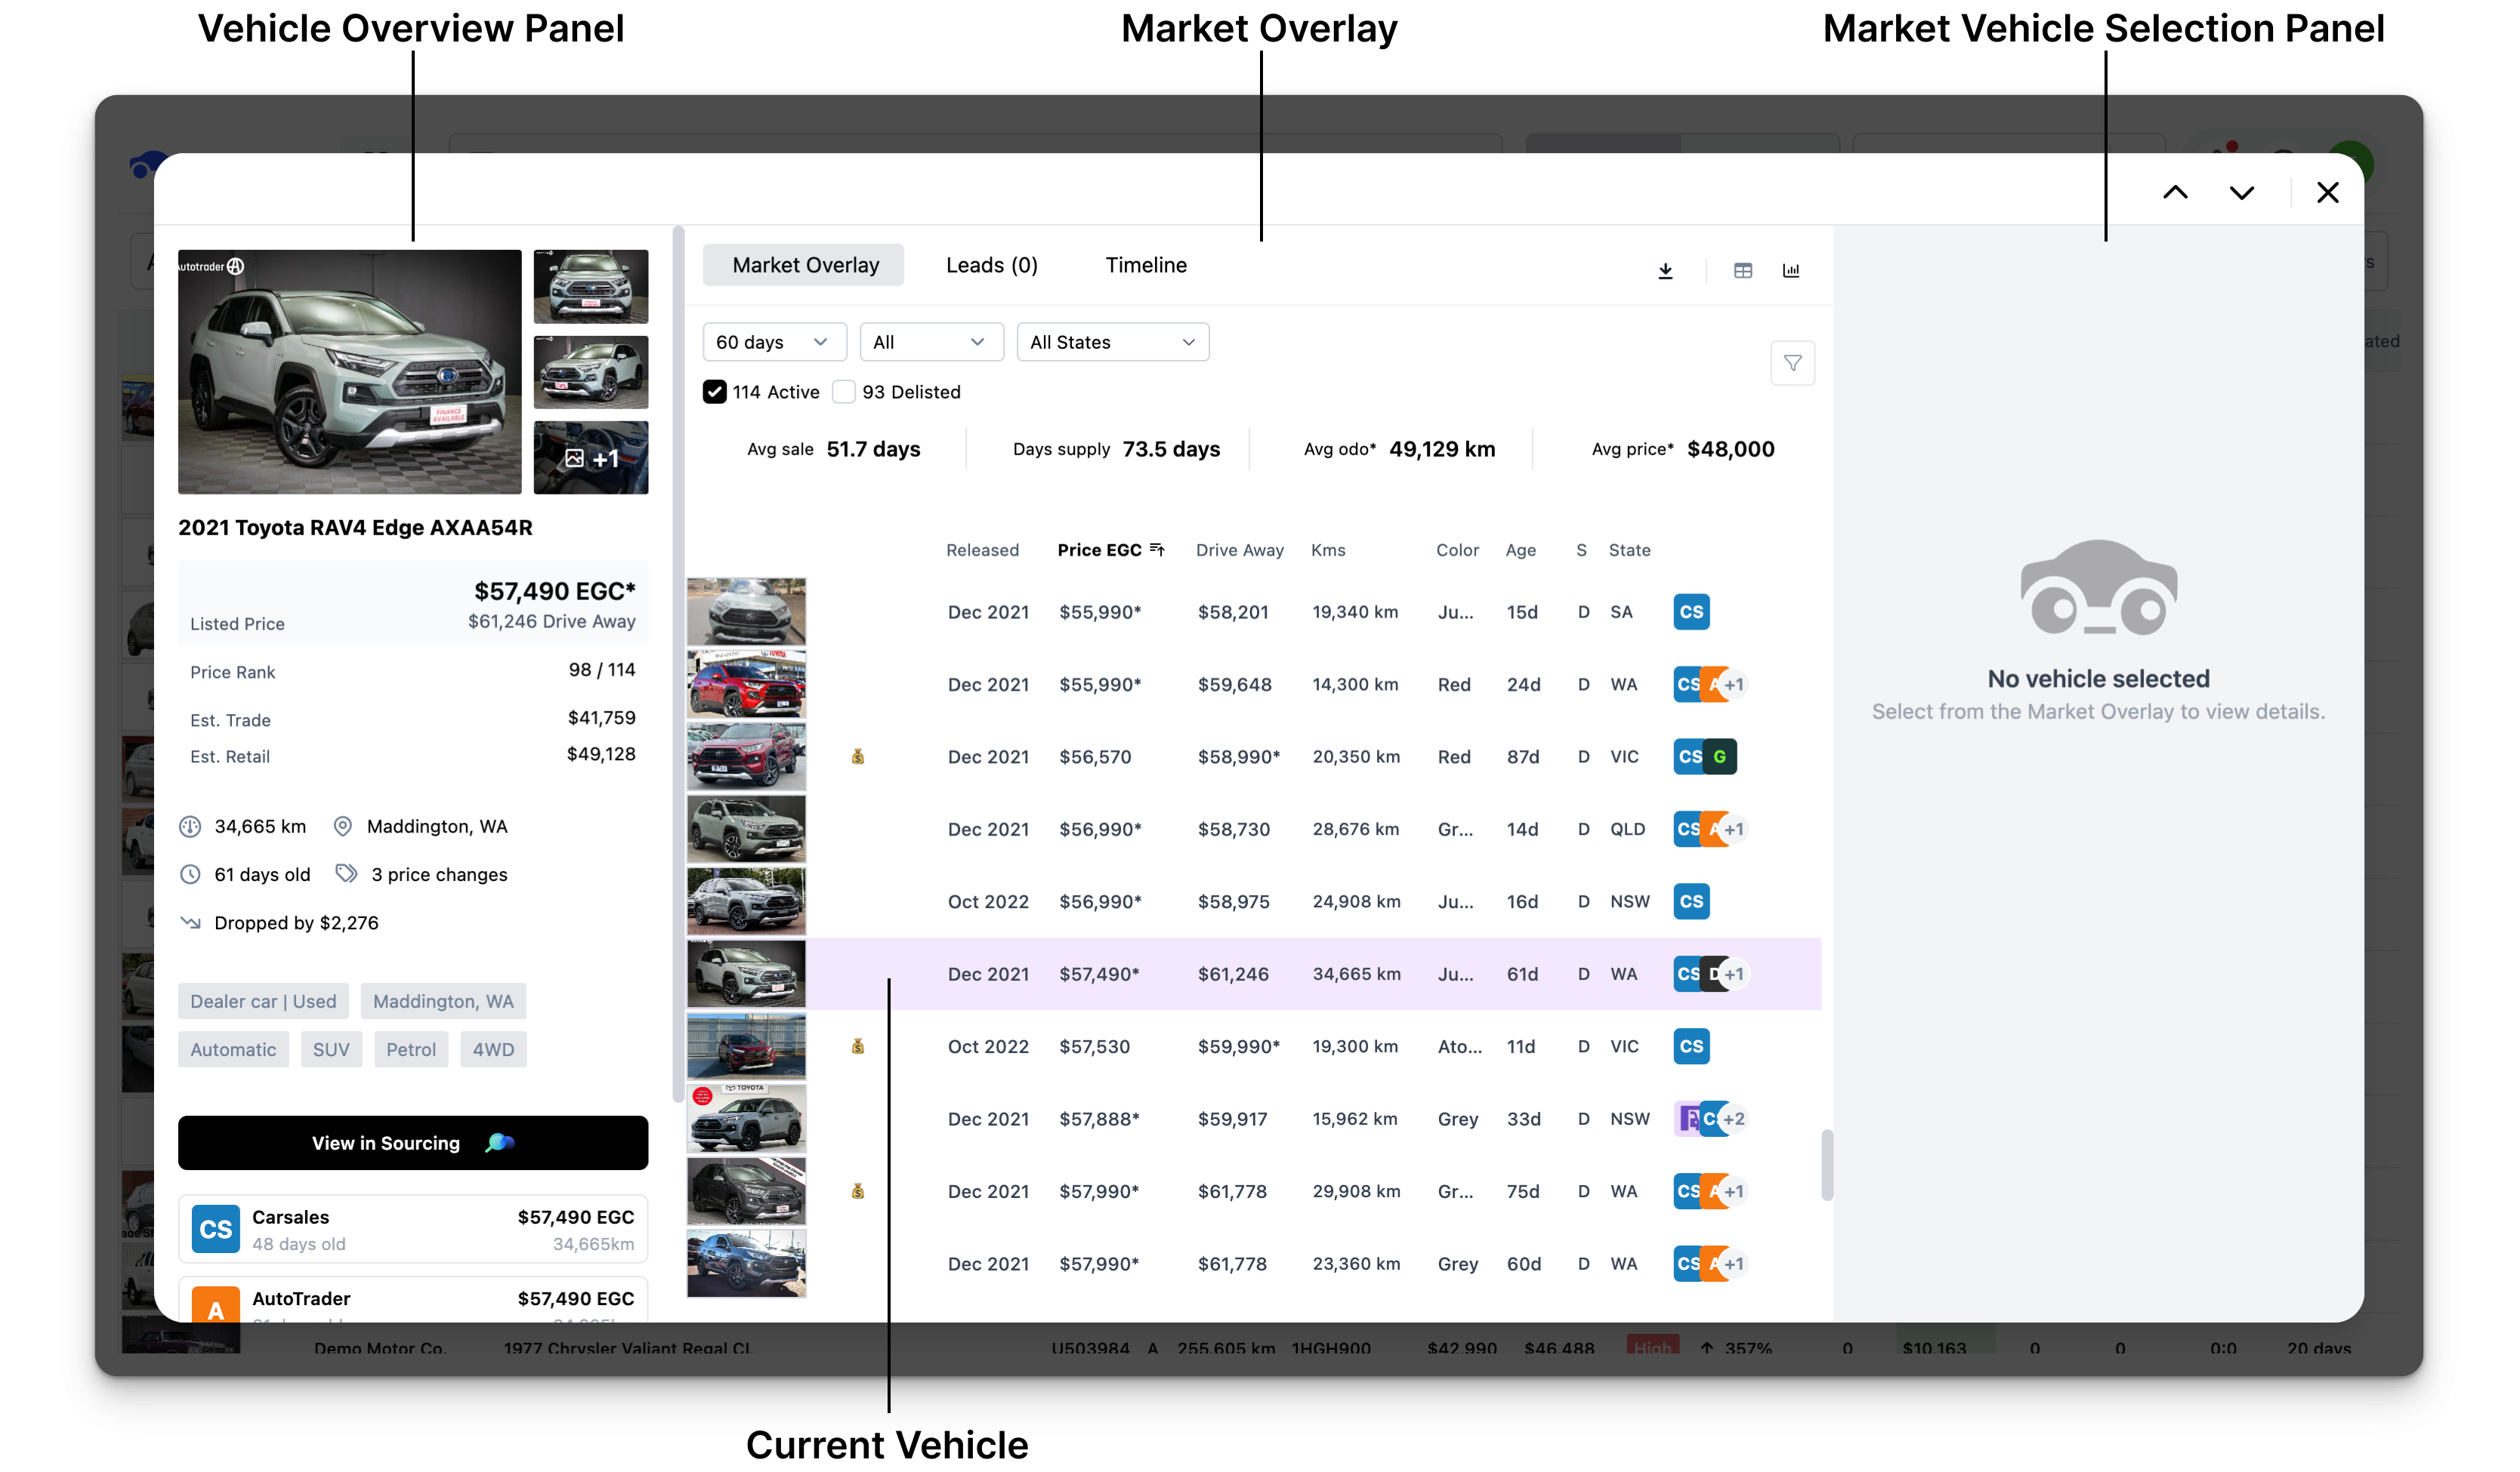Click CS badge on SA Dec 2021 row

(x=1691, y=611)
